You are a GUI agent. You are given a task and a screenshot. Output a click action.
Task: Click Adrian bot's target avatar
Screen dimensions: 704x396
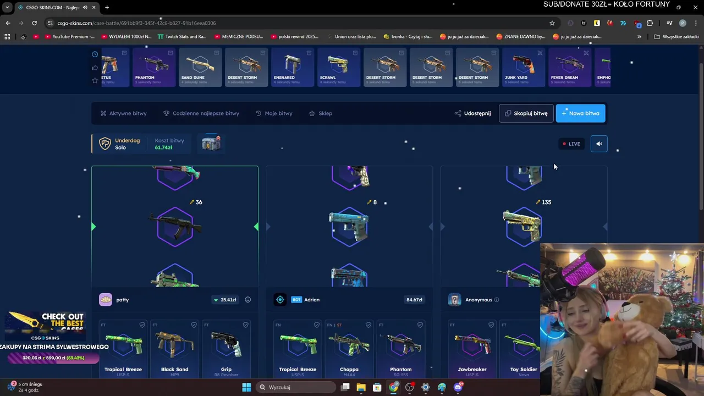[280, 300]
